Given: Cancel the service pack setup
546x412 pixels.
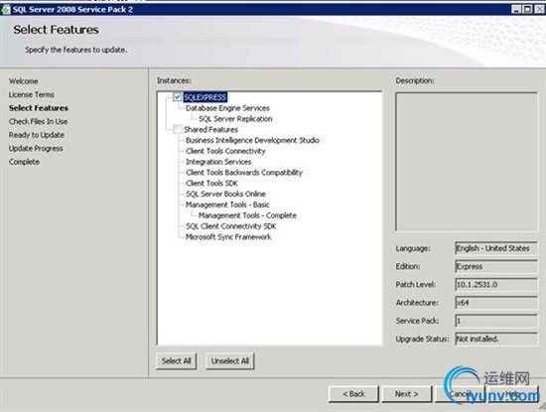Looking at the screenshot, I should click(x=460, y=394).
